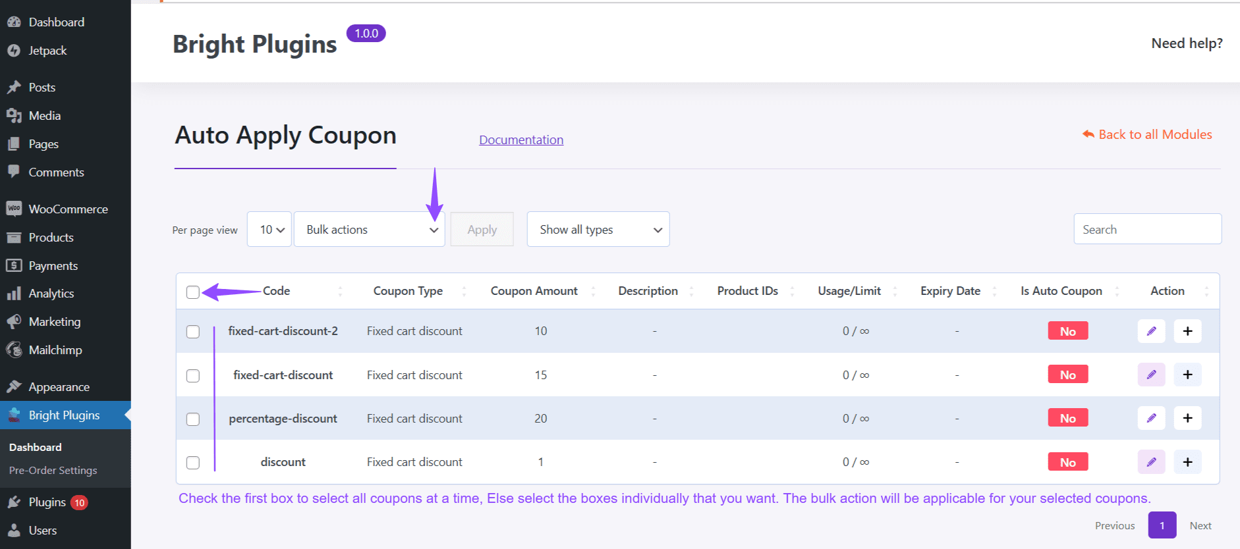1240x549 pixels.
Task: Open WooCommerce from the sidebar icon
Action: pyautogui.click(x=14, y=209)
